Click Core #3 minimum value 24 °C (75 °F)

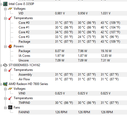pyautogui.click(x=87, y=37)
